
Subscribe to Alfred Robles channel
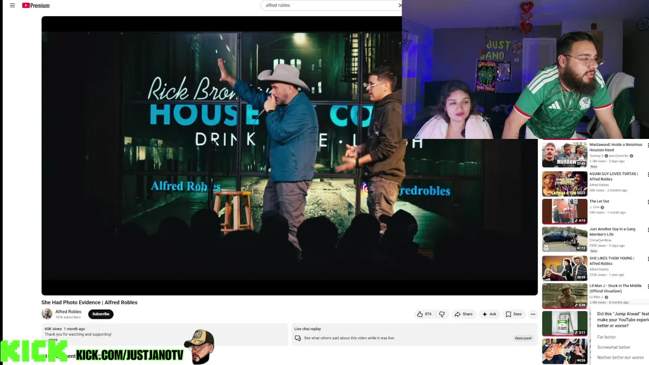[100, 314]
